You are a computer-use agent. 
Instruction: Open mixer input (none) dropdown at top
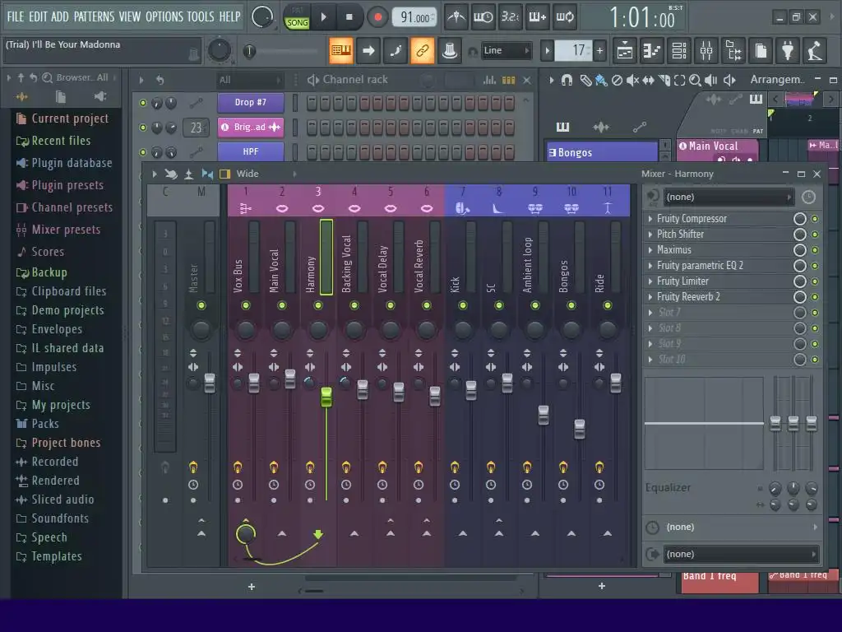click(729, 197)
